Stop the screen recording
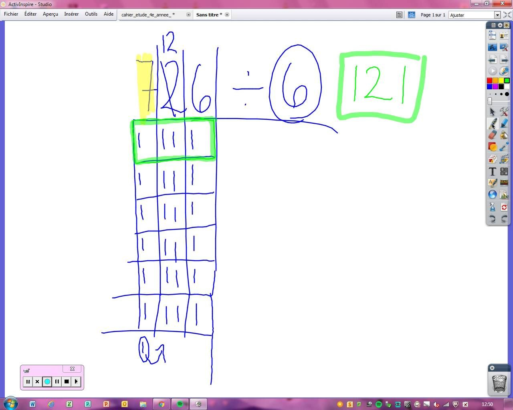The height and width of the screenshot is (410, 513). pos(67,382)
